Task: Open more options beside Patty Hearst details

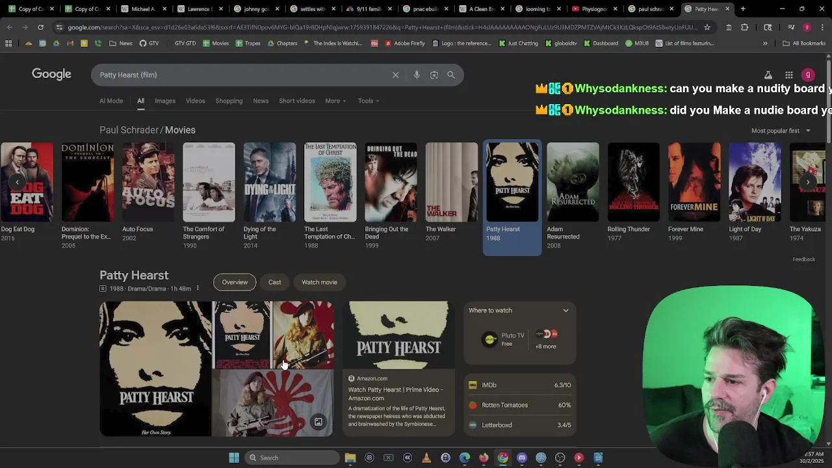Action: [x=198, y=289]
